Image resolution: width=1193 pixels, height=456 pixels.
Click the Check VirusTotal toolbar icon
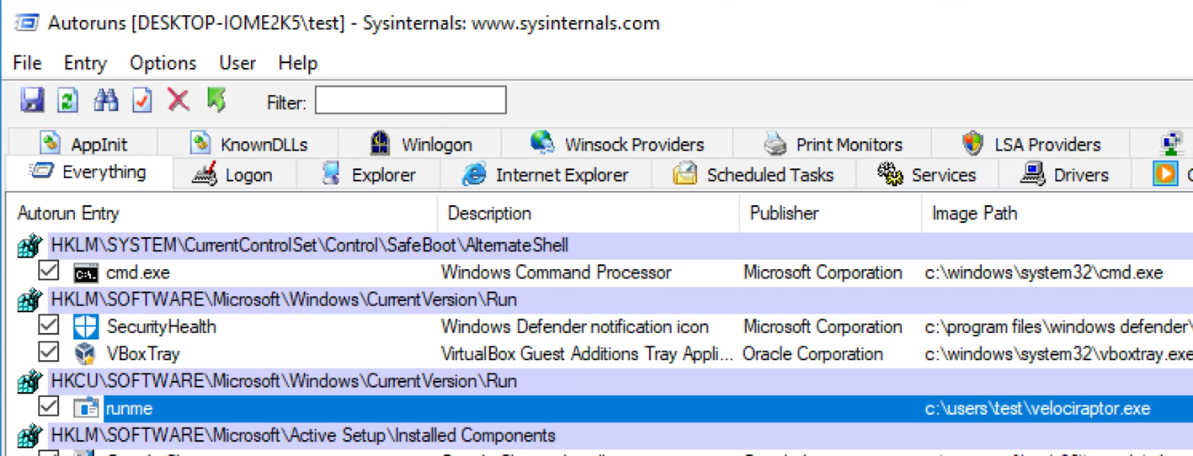tap(142, 101)
